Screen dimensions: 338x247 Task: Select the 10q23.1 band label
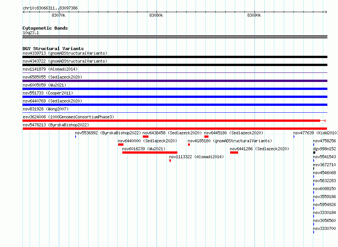(31, 33)
